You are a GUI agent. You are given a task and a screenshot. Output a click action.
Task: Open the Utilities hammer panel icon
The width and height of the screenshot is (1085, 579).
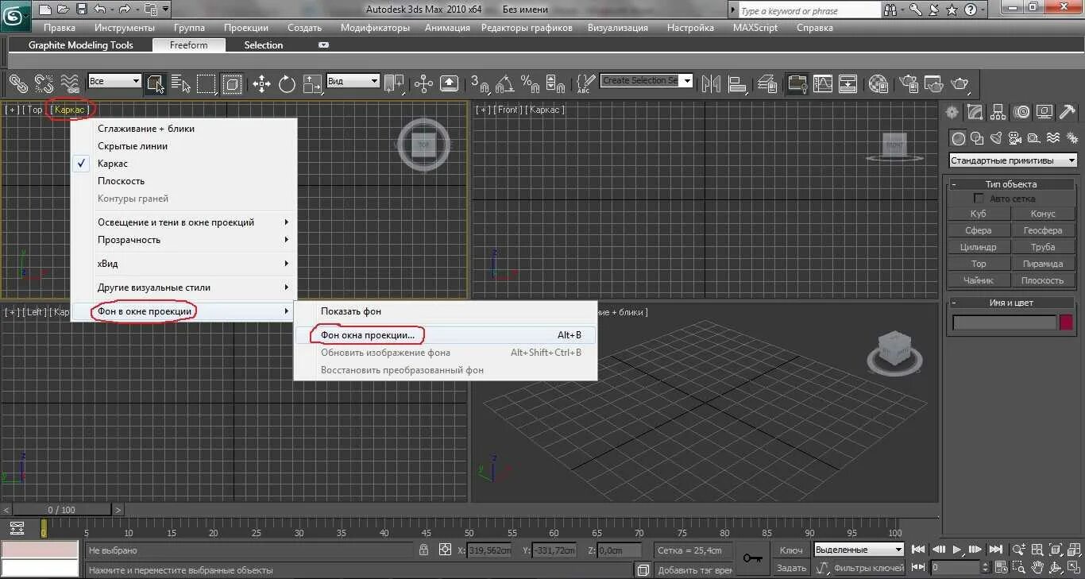point(1067,112)
